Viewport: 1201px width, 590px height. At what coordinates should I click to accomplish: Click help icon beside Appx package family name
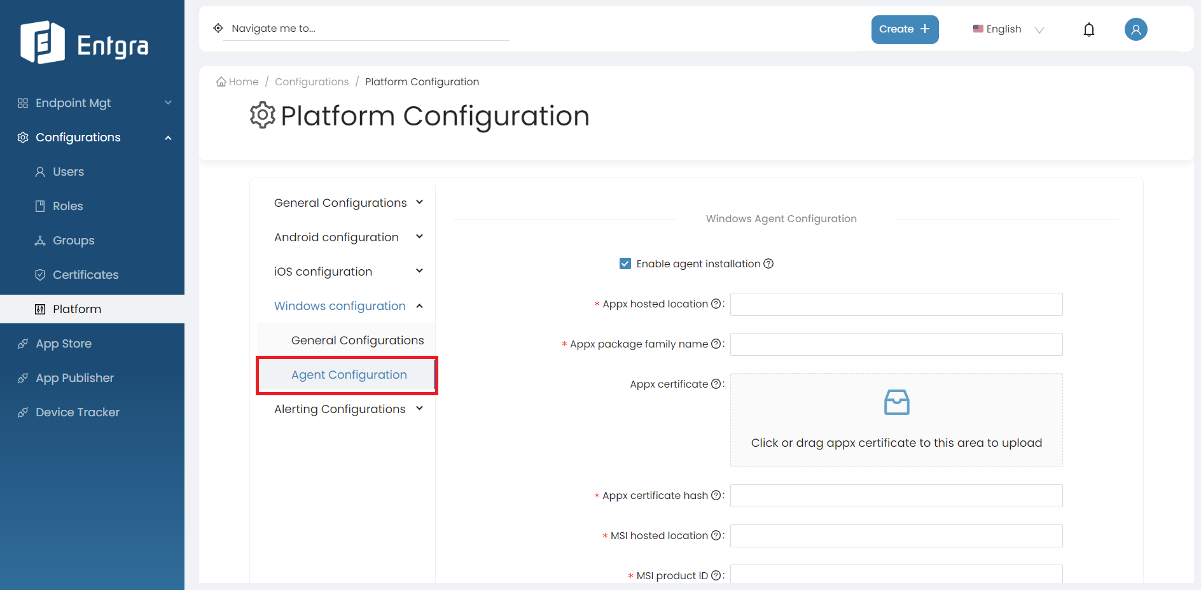[716, 344]
